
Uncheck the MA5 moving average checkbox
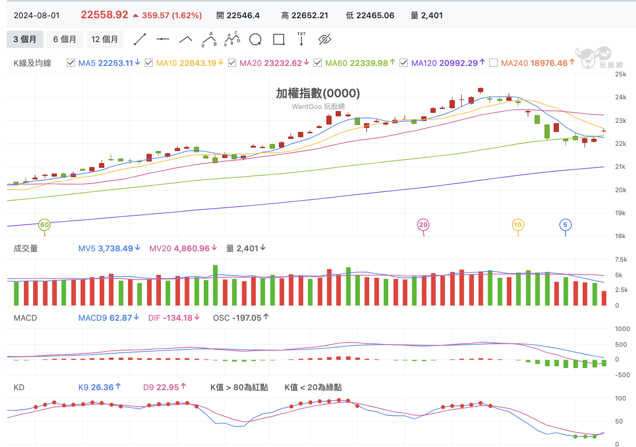click(71, 63)
